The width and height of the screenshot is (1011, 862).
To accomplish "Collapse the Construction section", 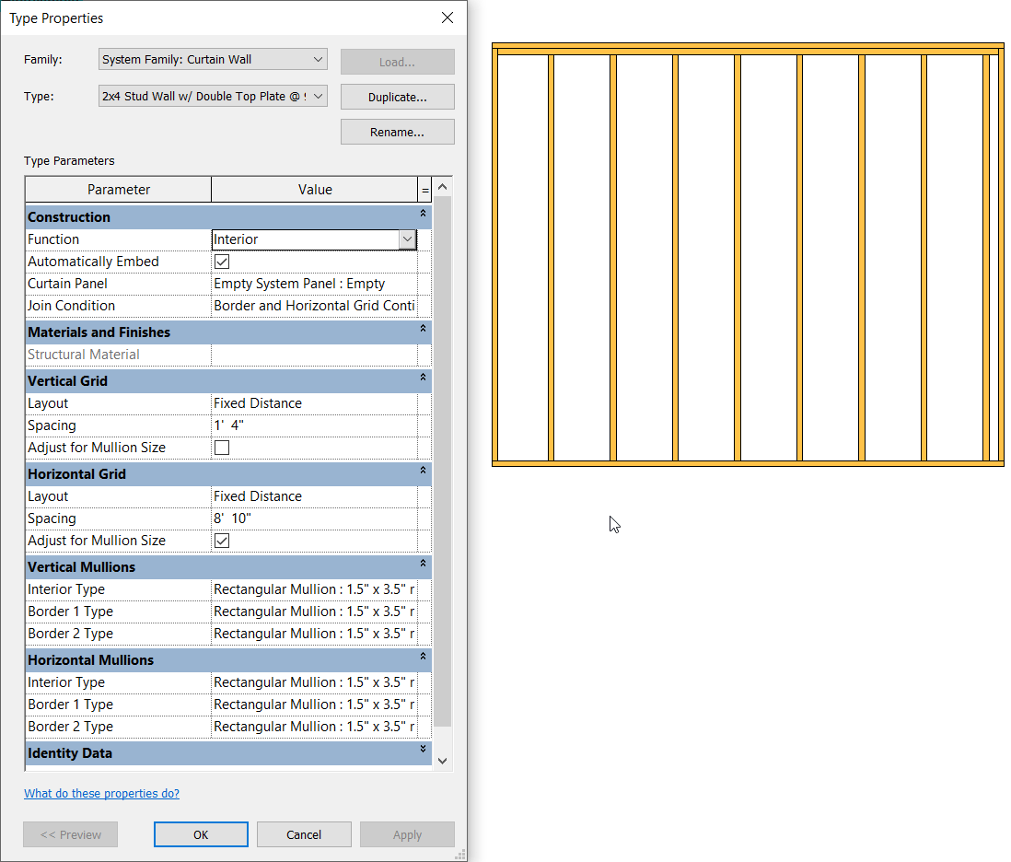I will 422,215.
